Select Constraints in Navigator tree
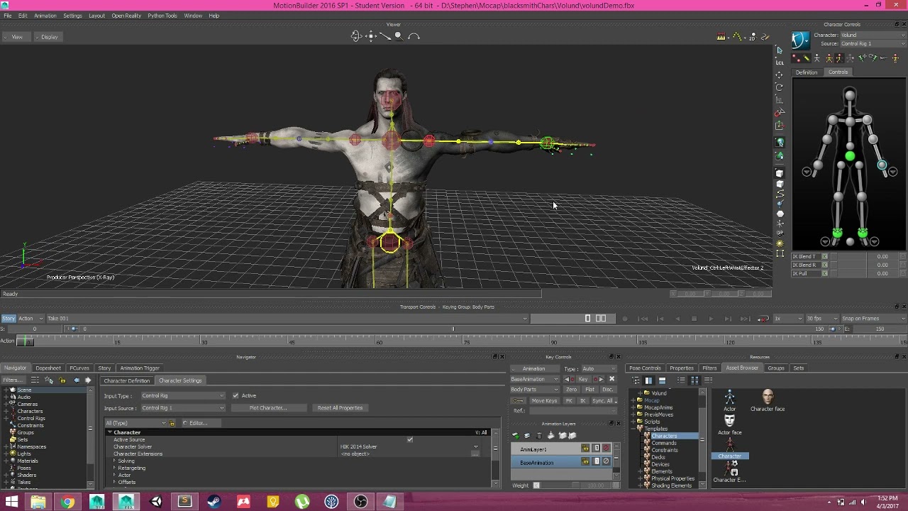Viewport: 908px width, 511px height. pyautogui.click(x=30, y=425)
